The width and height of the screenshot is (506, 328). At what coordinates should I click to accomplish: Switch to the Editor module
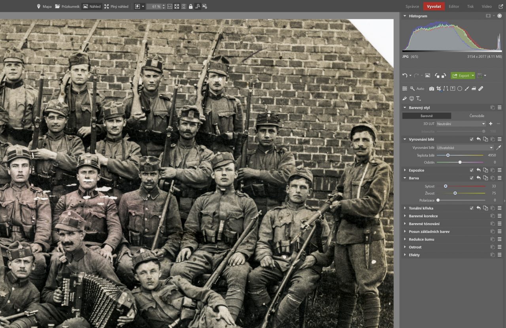tap(454, 6)
